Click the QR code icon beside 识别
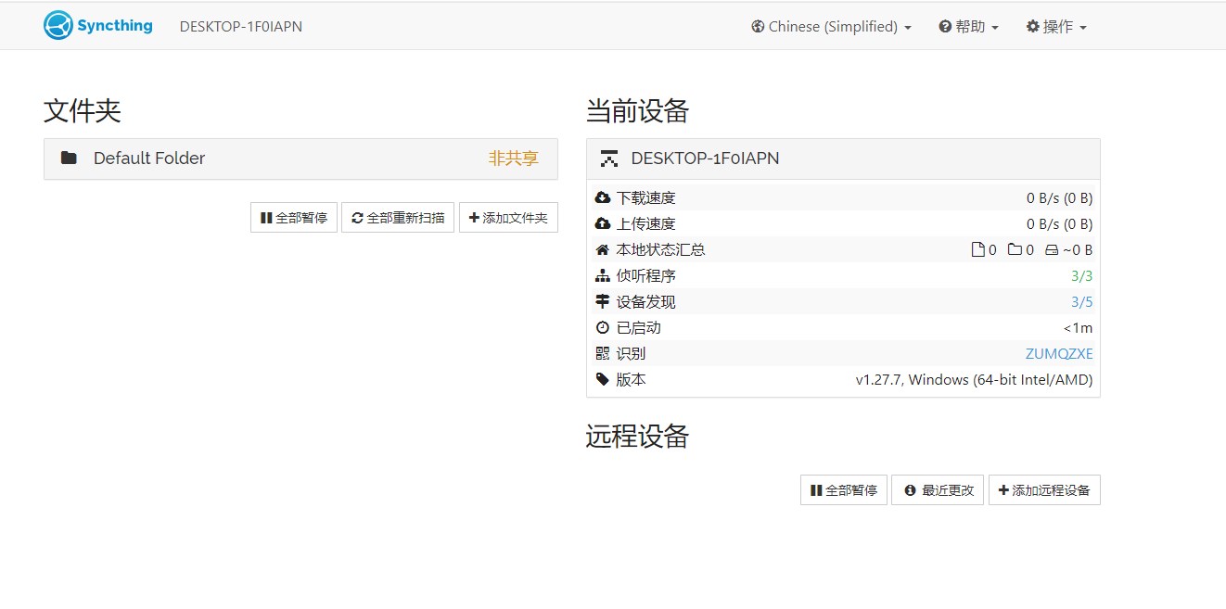The width and height of the screenshot is (1226, 609). tap(604, 352)
